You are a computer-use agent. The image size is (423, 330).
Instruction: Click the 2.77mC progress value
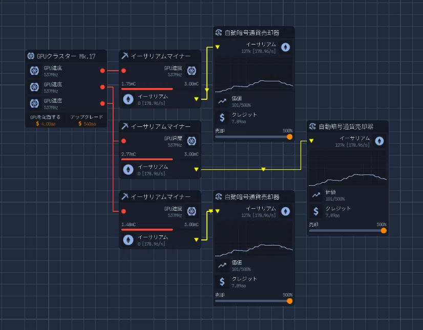129,154
